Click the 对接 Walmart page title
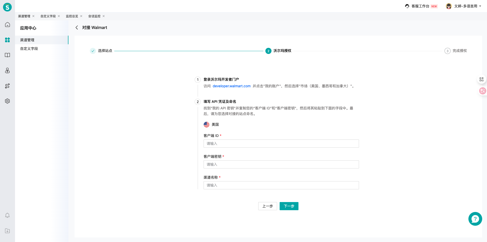The image size is (487, 242). coord(95,27)
